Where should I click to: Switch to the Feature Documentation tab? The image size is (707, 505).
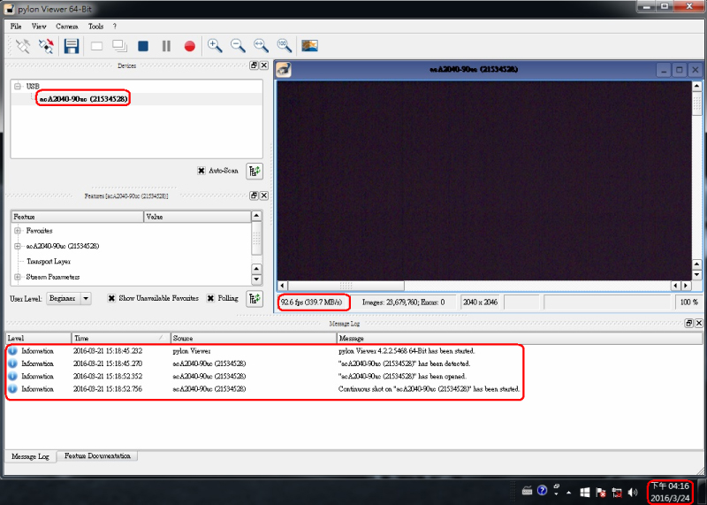pos(97,456)
